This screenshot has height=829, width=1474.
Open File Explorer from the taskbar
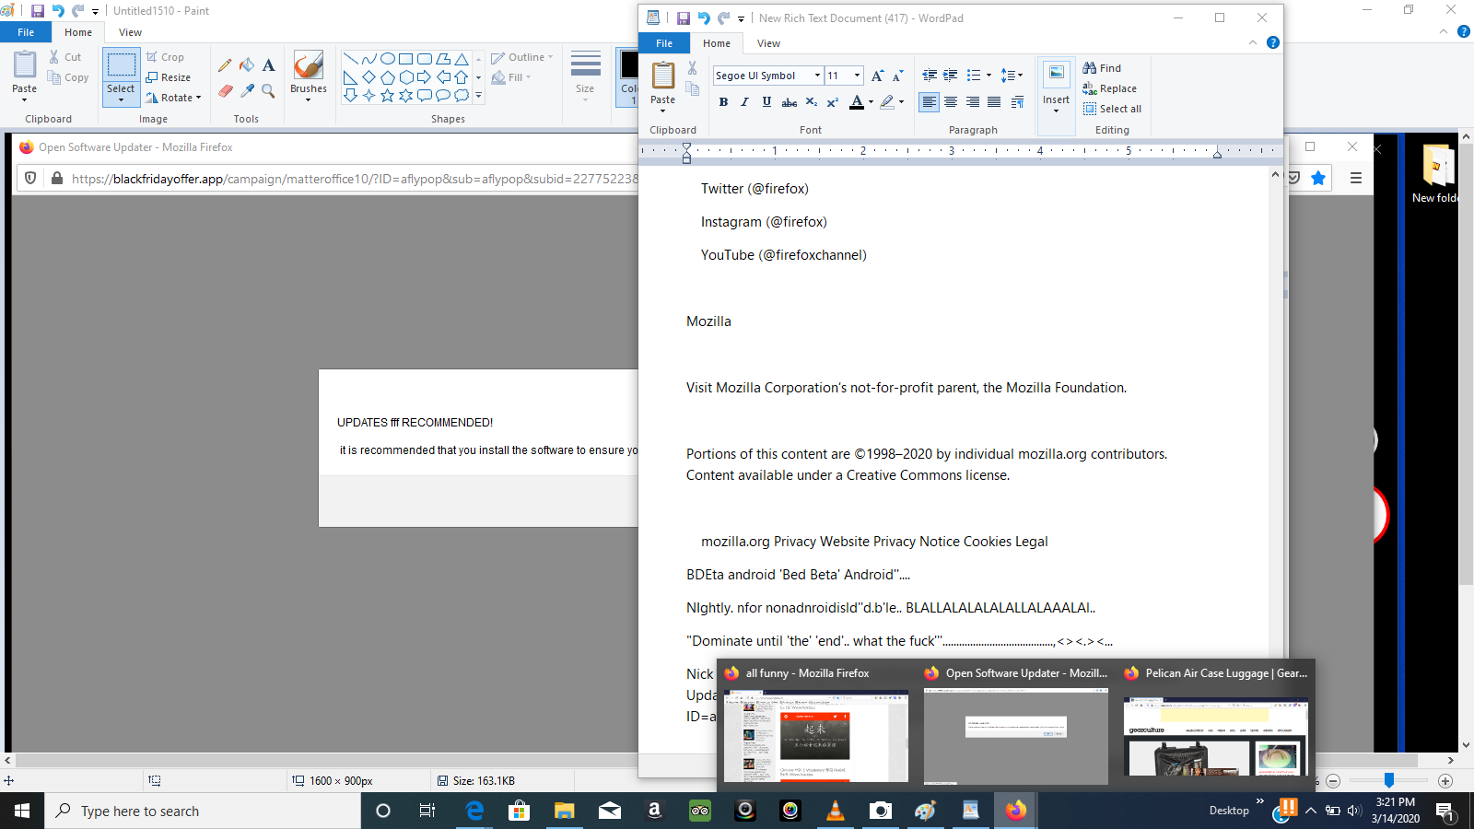564,811
